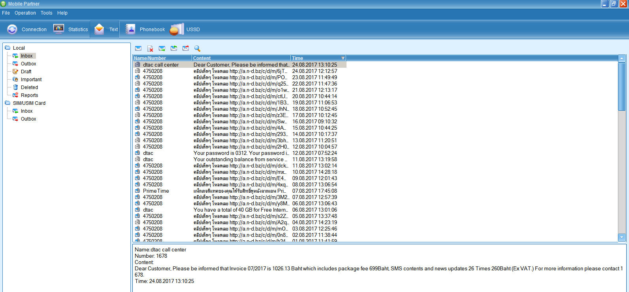This screenshot has height=292, width=629.
Task: Click the message preview text pane
Action: (x=379, y=268)
